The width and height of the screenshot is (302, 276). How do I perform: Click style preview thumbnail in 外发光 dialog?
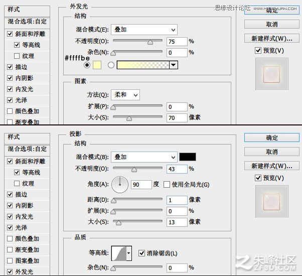pyautogui.click(x=272, y=74)
